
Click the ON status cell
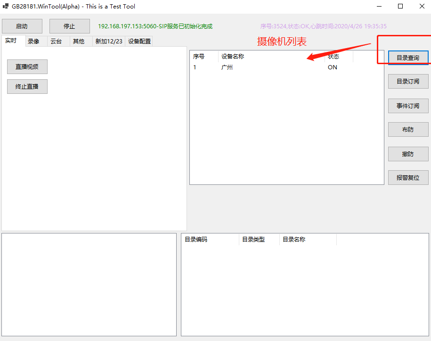tap(333, 67)
